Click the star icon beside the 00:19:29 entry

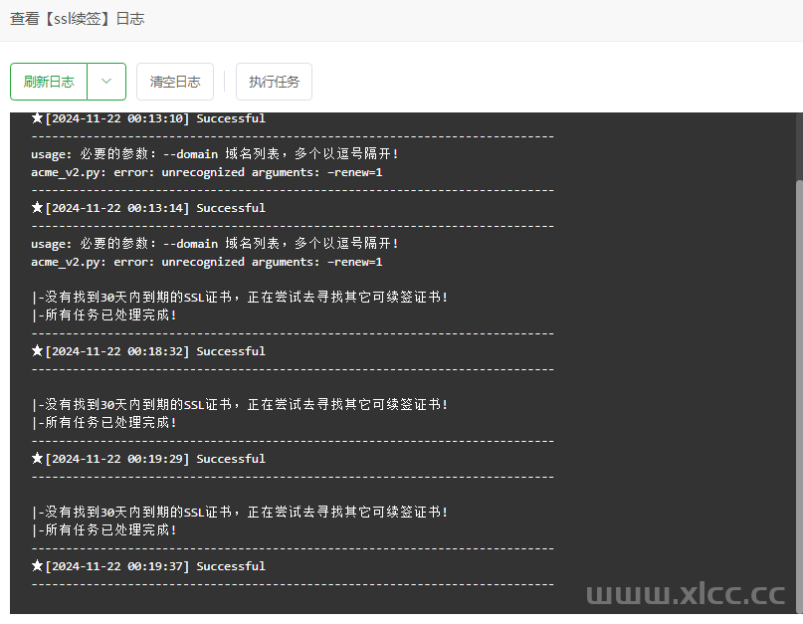pyautogui.click(x=37, y=458)
